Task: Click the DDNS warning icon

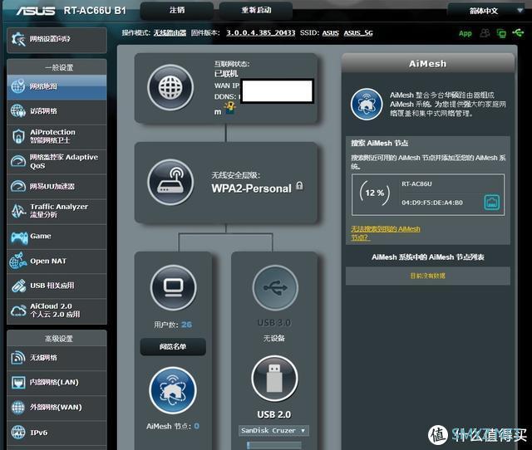Action: tap(230, 108)
